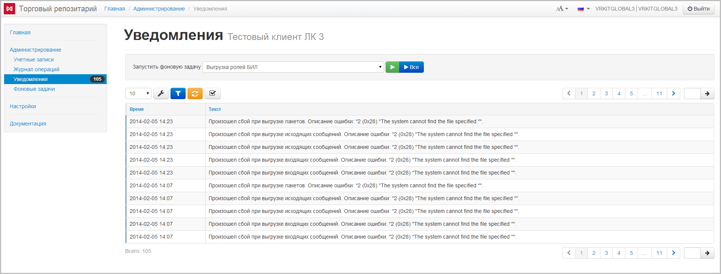Click the green run task button
721x274 pixels.
pos(392,67)
